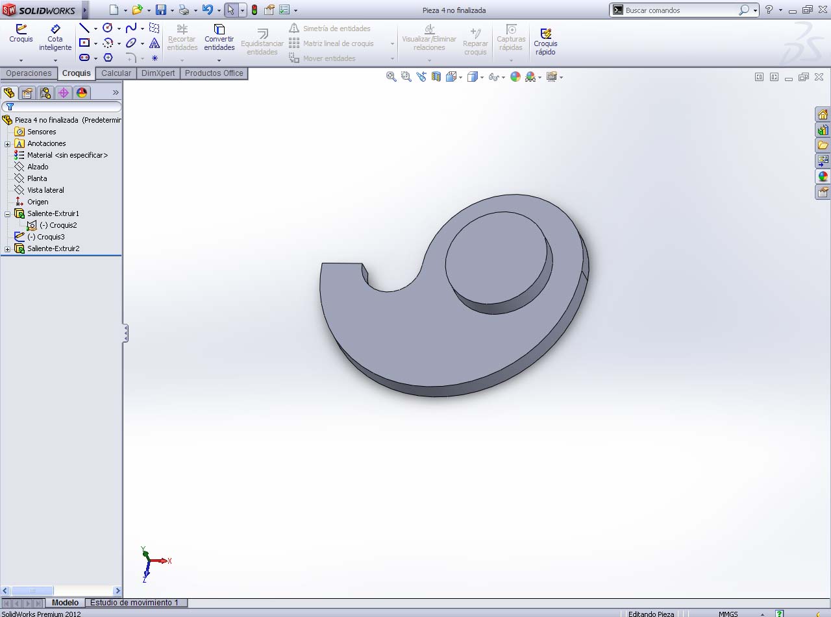Open File Explorer task pane tab

[823, 145]
